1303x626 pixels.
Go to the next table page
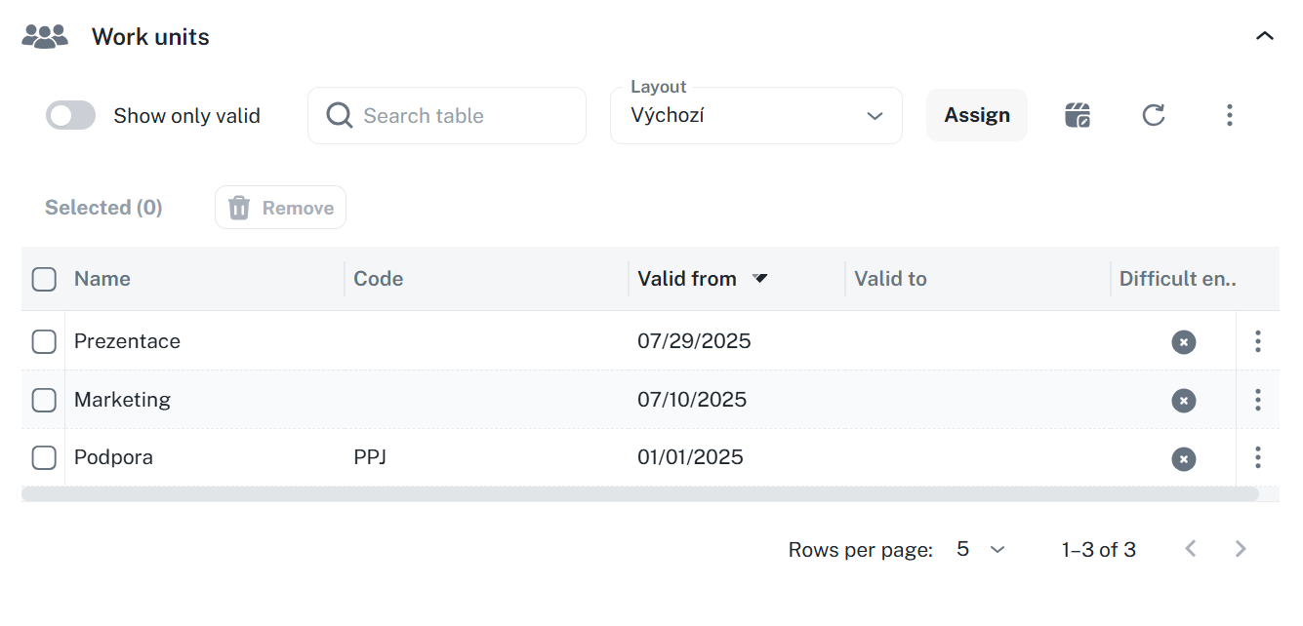1241,549
